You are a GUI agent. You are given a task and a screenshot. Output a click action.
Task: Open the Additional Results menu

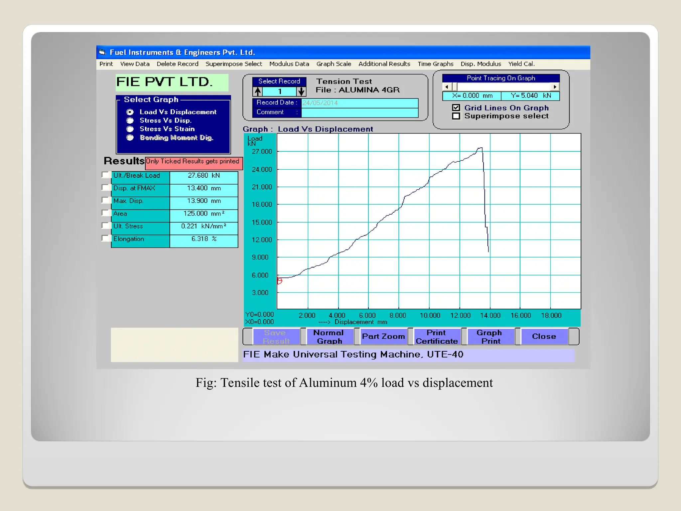tap(384, 64)
